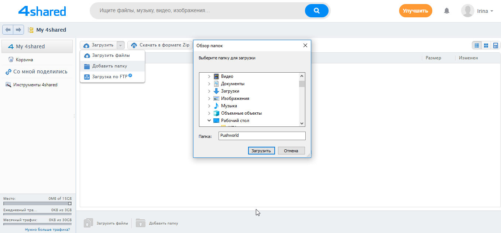501x233 pixels.
Task: Expand the Документы tree node
Action: pyautogui.click(x=209, y=84)
